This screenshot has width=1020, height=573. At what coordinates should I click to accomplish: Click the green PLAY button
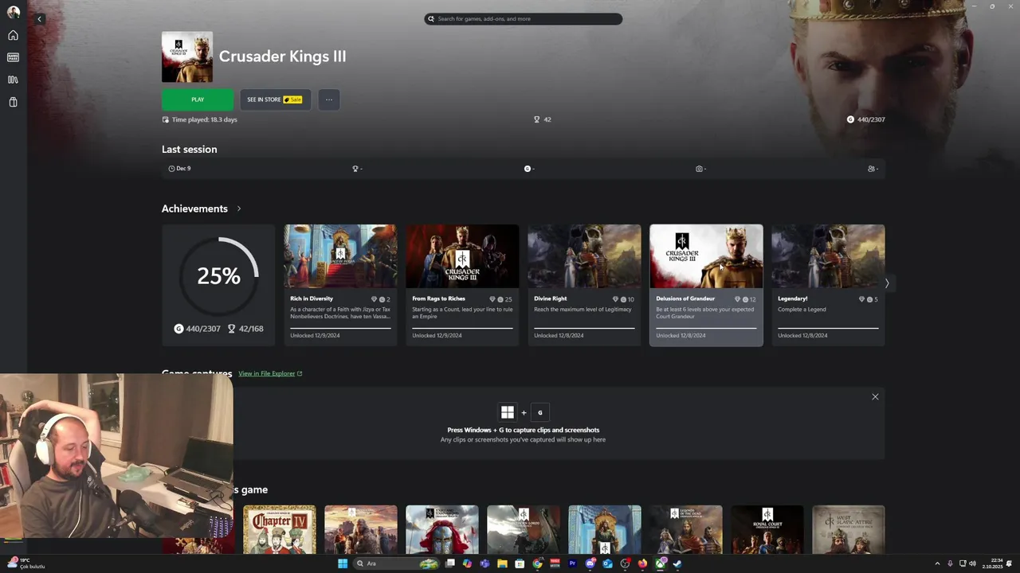[x=198, y=99]
